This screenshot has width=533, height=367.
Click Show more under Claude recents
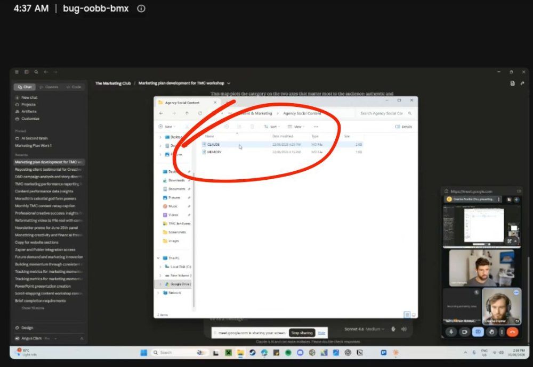tap(33, 308)
